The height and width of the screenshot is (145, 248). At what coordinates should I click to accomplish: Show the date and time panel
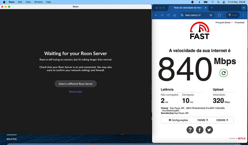tap(236, 2)
